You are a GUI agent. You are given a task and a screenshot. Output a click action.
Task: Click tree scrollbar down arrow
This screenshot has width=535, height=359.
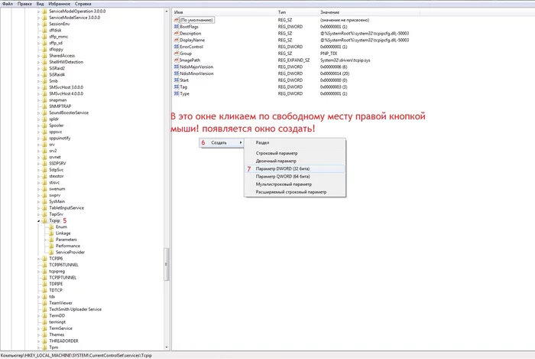point(167,347)
